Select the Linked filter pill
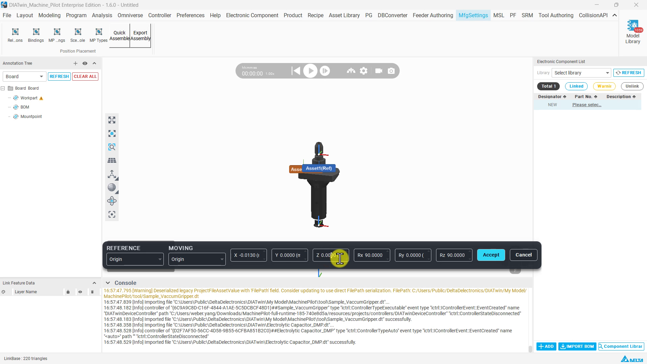 (x=576, y=86)
